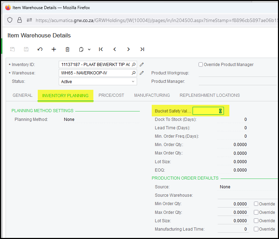Screen dimensions: 279x239
Task: Open the Planning Method selector showing None
Action: 101,119
